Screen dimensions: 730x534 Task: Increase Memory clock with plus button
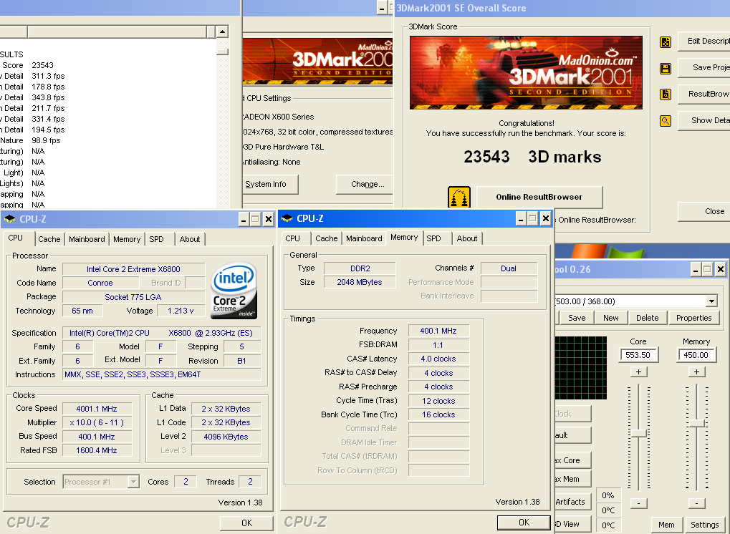[x=696, y=372]
